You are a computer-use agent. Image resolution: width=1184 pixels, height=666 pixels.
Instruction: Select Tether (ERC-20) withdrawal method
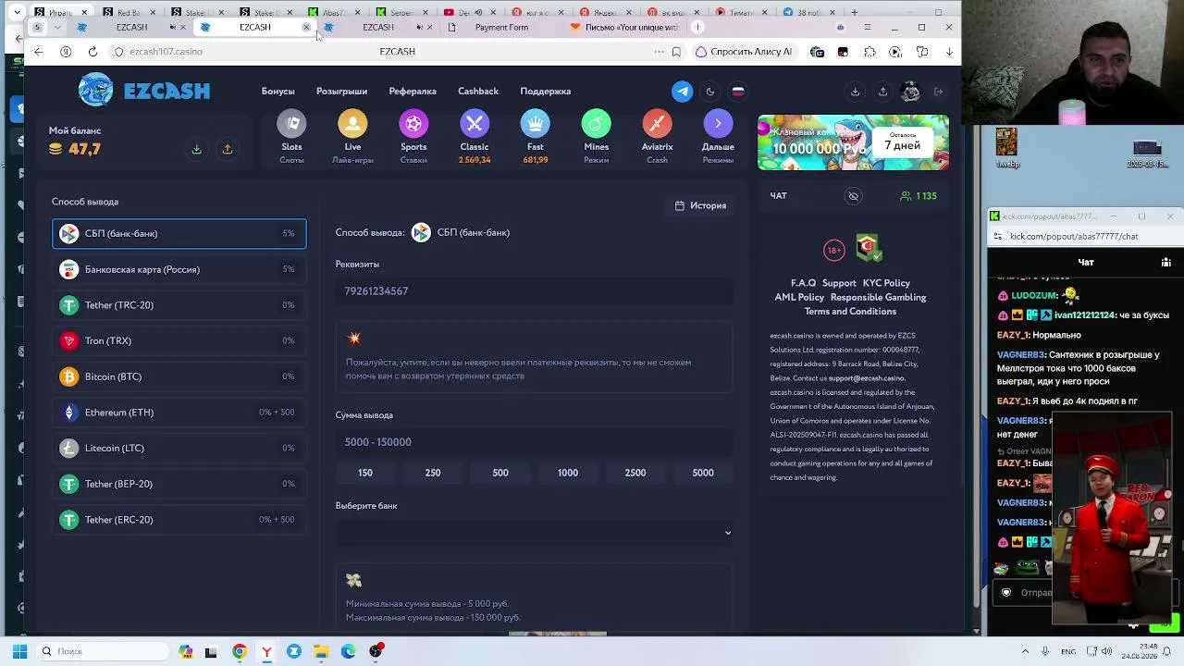click(179, 520)
